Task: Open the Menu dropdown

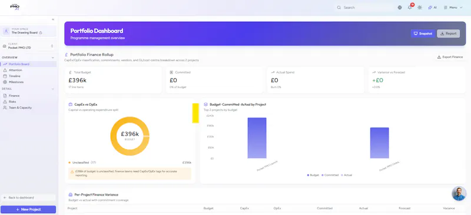Action: (x=453, y=8)
